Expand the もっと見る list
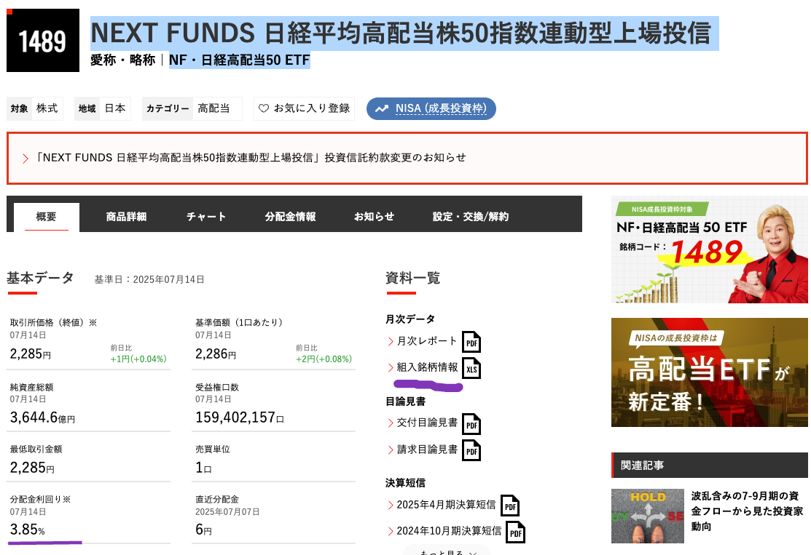 [447, 551]
